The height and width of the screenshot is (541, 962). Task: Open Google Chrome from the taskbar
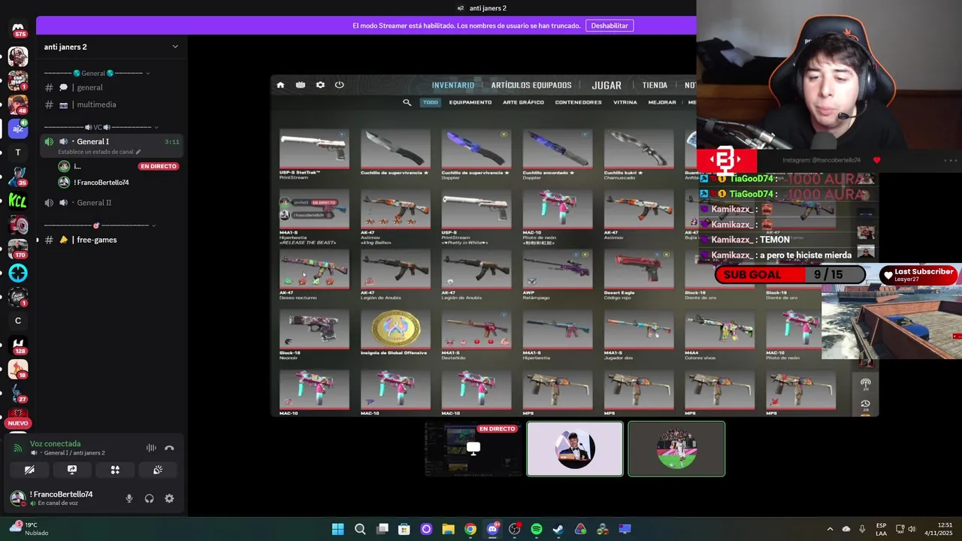pyautogui.click(x=470, y=529)
